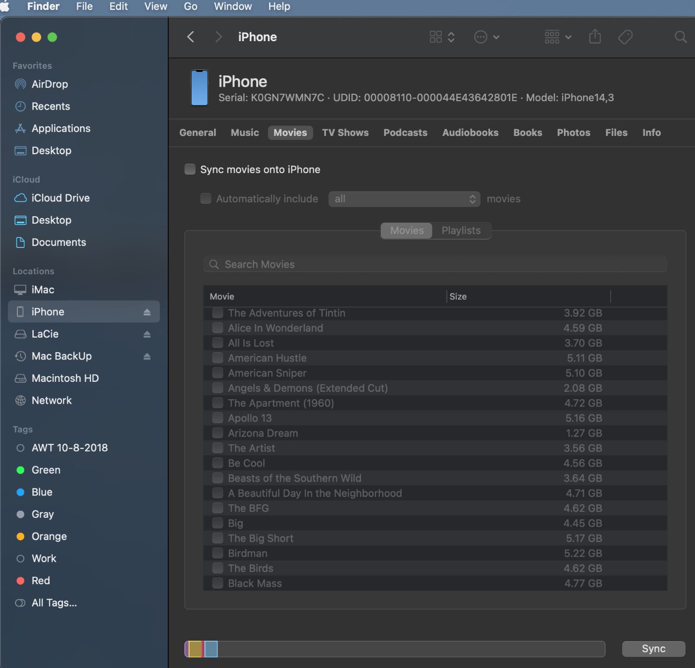Expand view switcher up-down arrows

coord(451,37)
